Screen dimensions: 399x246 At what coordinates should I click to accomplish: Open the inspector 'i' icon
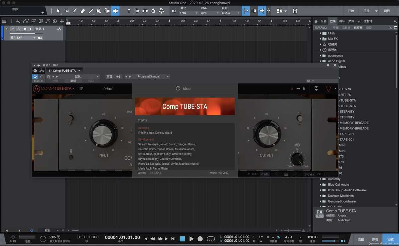pyautogui.click(x=11, y=21)
